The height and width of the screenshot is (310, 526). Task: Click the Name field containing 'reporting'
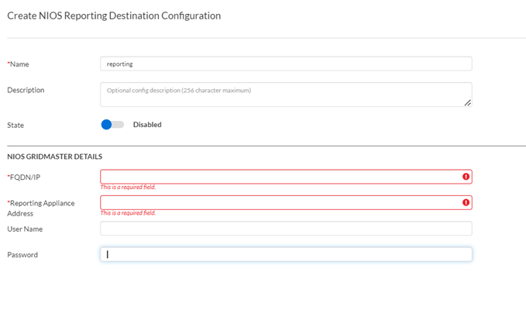(x=286, y=64)
